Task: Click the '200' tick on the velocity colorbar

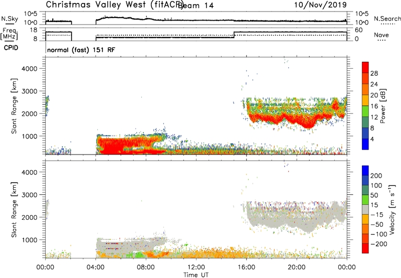Action: point(376,176)
